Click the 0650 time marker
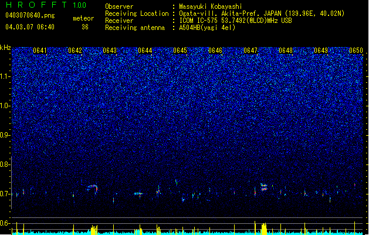The image size is (369, 235). click(x=356, y=51)
